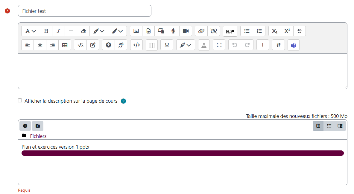Toggle HTML source code view

point(136,45)
